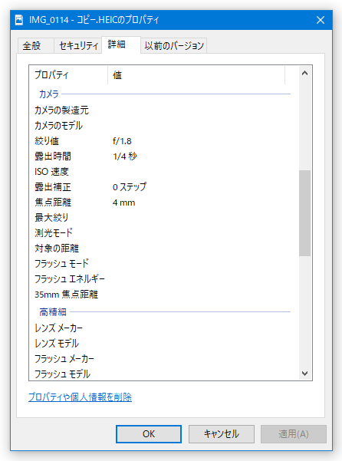Select the 露出時間 property
Screen dimensions: 342x461
53,156
